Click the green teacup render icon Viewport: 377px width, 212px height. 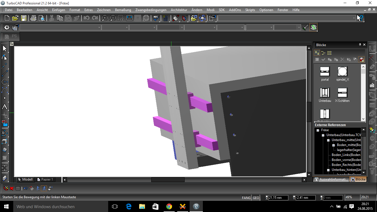point(313,27)
